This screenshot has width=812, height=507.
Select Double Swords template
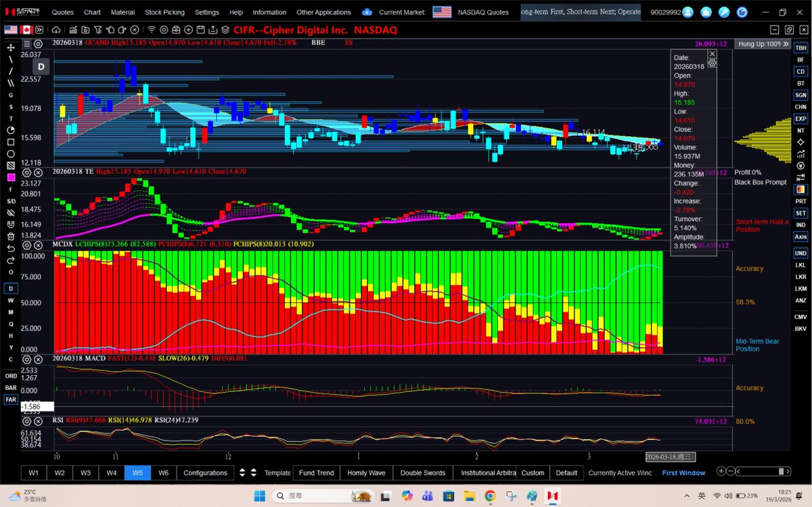pyautogui.click(x=423, y=473)
